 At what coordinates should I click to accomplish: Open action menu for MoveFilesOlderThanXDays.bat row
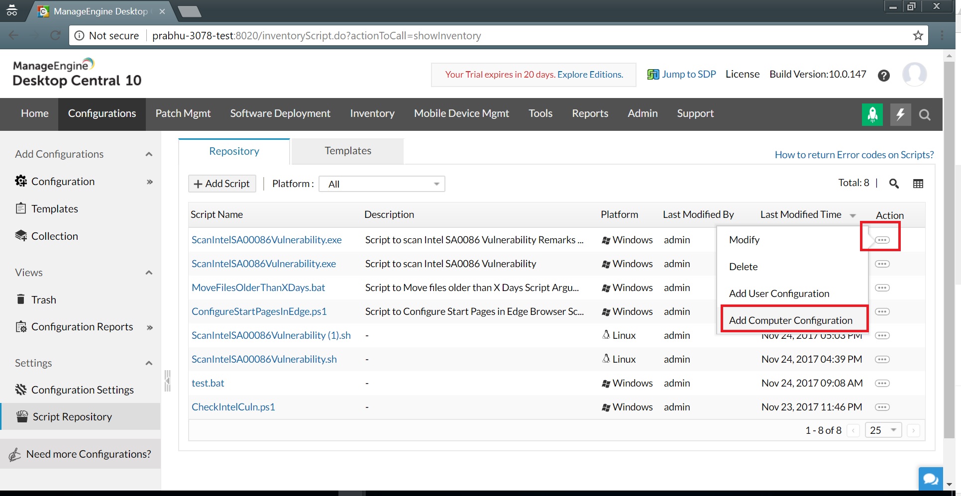(x=882, y=288)
